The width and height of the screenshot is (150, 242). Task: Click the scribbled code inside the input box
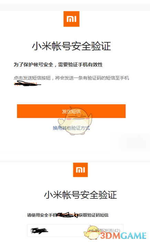tap(39, 231)
